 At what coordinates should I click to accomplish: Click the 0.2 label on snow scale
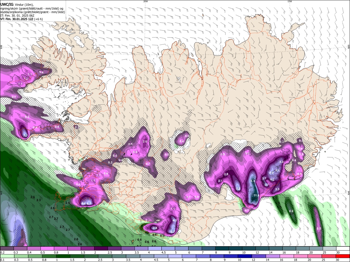[x=2, y=252]
